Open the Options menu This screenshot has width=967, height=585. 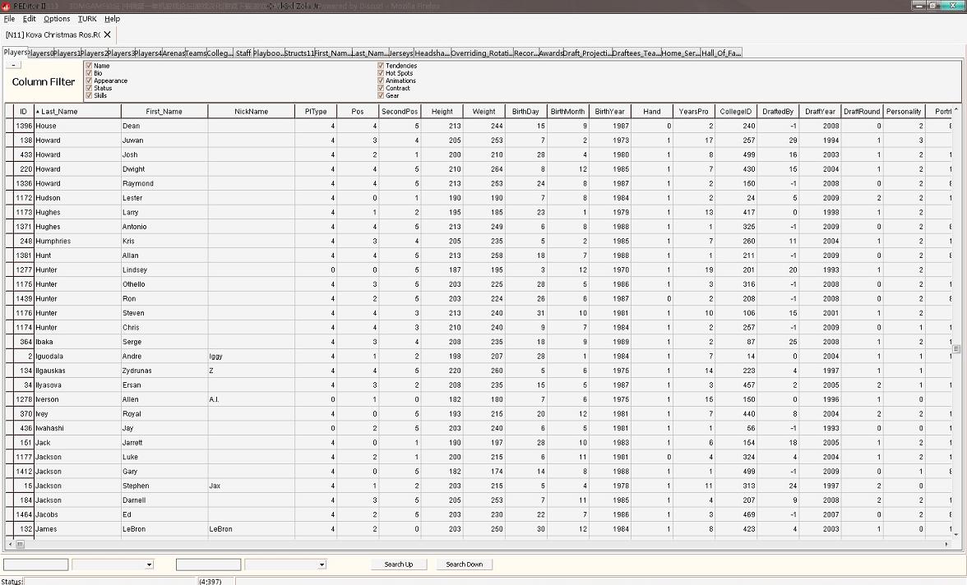pyautogui.click(x=57, y=19)
